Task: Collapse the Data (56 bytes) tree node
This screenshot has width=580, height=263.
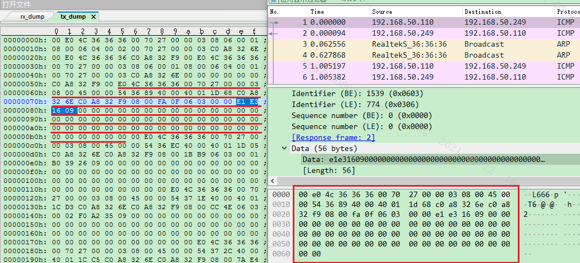Action: (284, 148)
